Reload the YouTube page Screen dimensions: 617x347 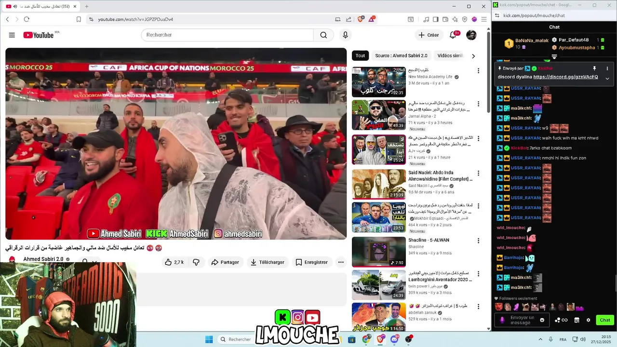pyautogui.click(x=27, y=19)
